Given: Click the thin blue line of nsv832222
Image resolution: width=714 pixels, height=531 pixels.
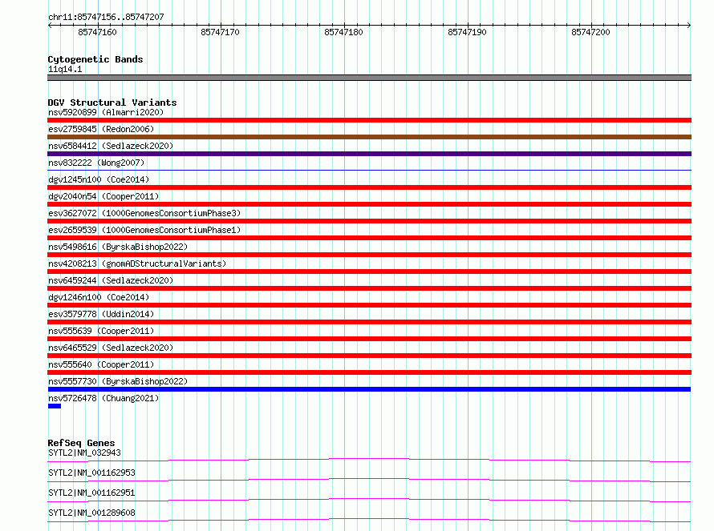Looking at the screenshot, I should pyautogui.click(x=369, y=170).
